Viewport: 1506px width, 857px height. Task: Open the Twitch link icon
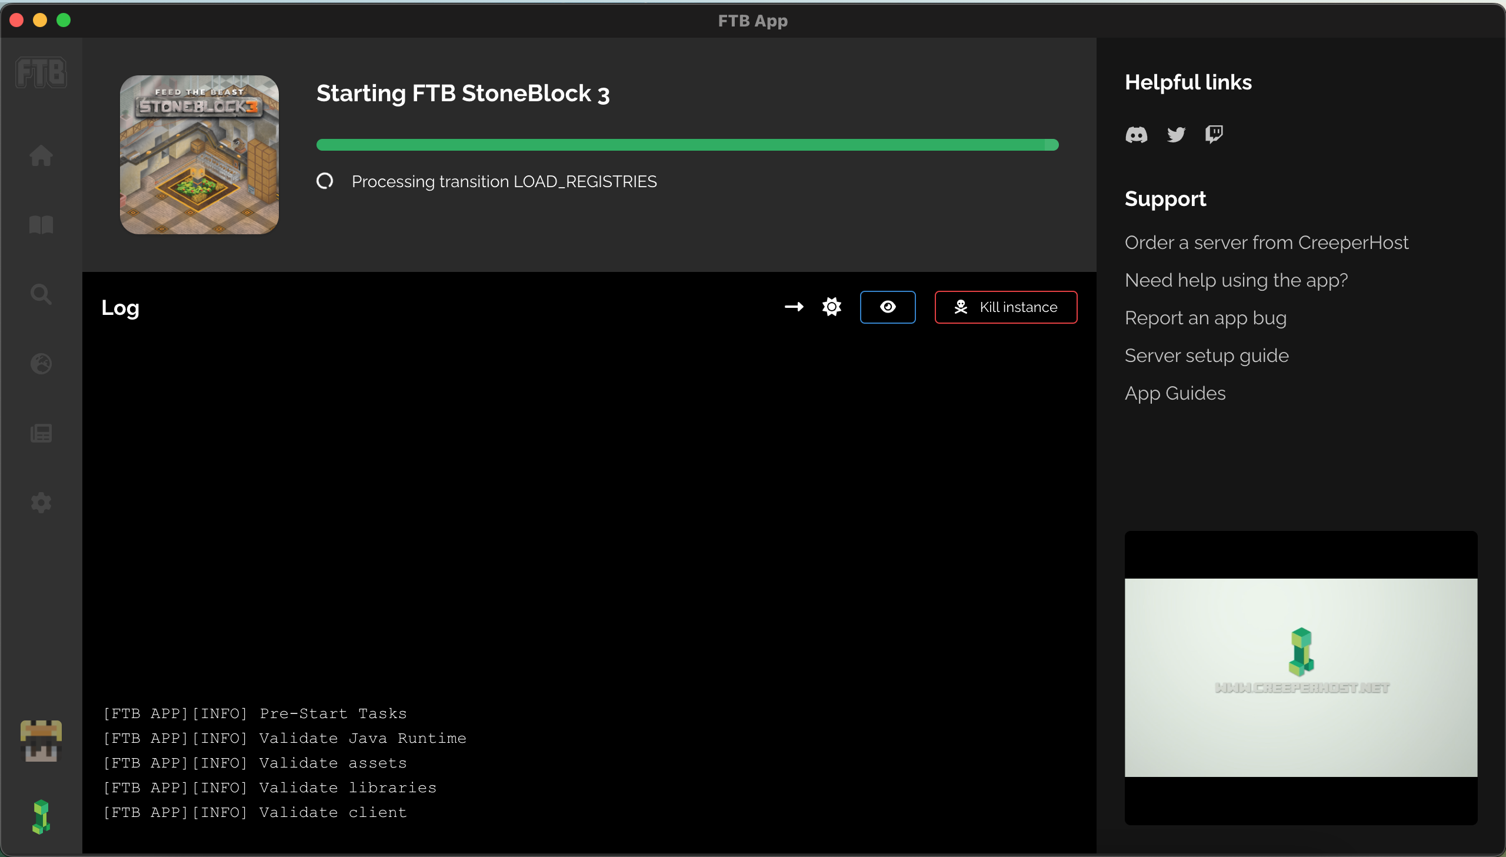click(1214, 135)
